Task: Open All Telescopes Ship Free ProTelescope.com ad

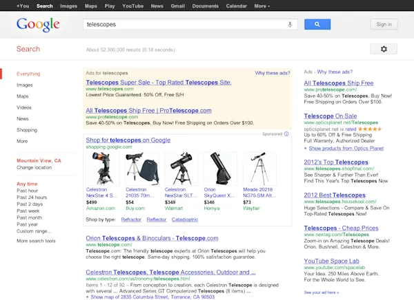Action: coord(148,111)
